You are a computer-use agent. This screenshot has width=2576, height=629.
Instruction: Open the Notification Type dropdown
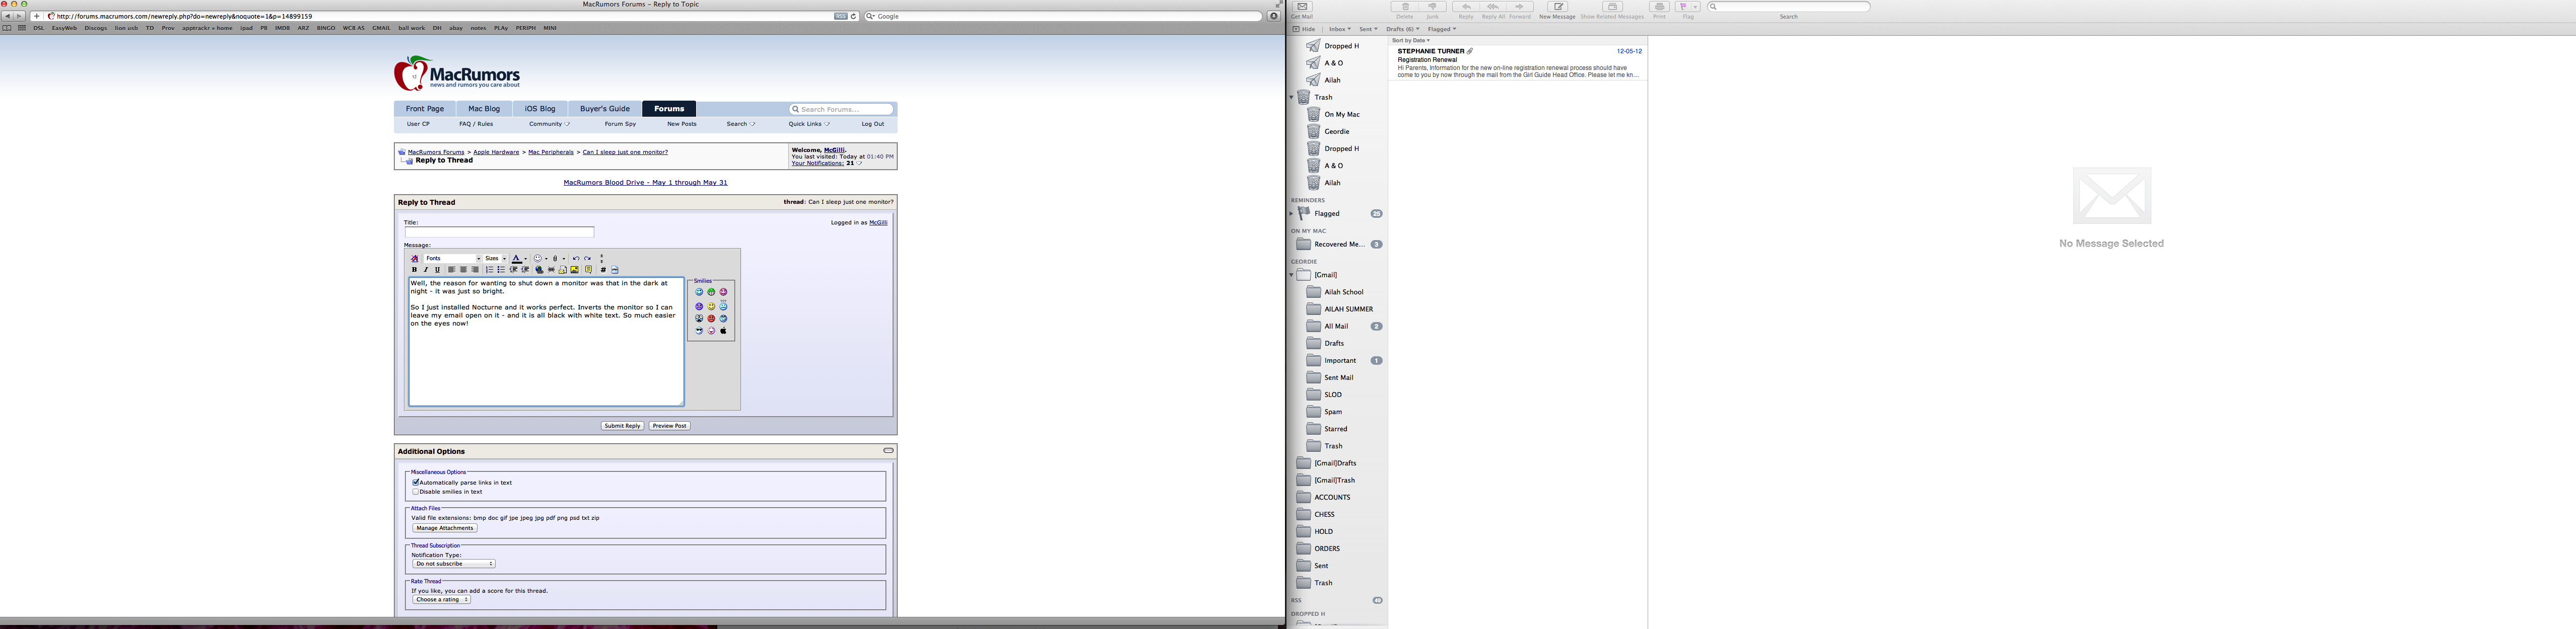[454, 564]
